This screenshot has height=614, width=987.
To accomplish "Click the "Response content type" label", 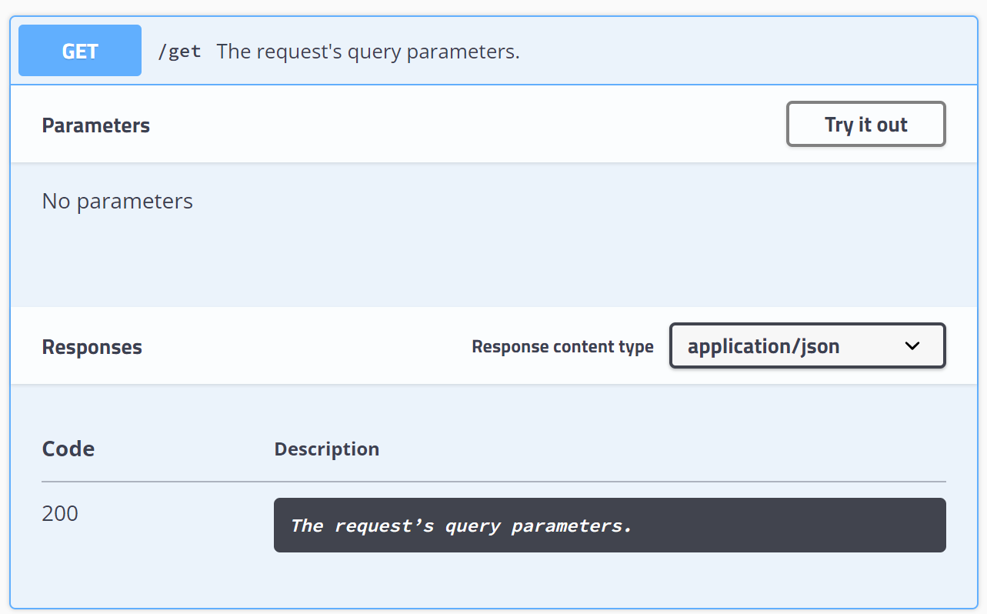I will click(562, 347).
